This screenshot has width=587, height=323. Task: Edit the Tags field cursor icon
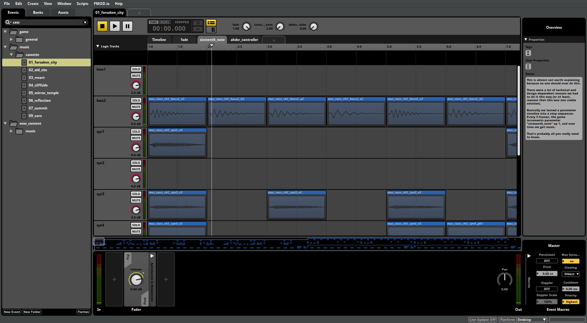(528, 53)
